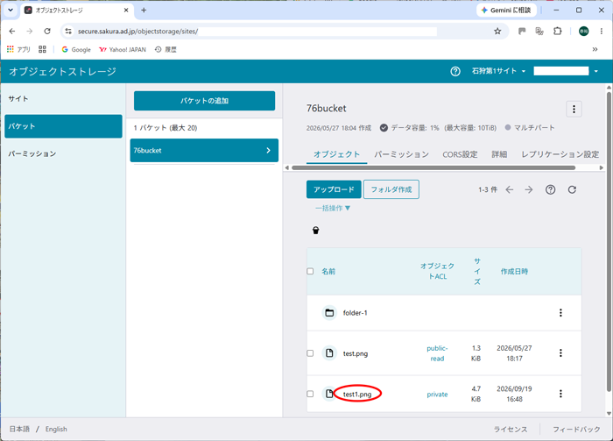Switch language to 日本語

coord(19,430)
